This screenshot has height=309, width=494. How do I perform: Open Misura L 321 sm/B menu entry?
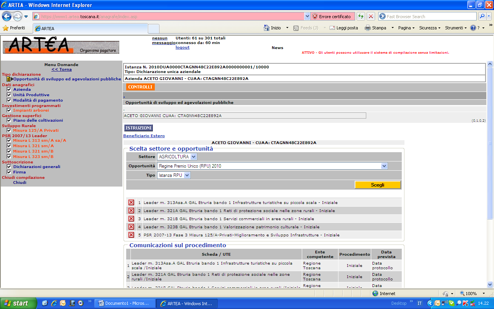coord(33,151)
